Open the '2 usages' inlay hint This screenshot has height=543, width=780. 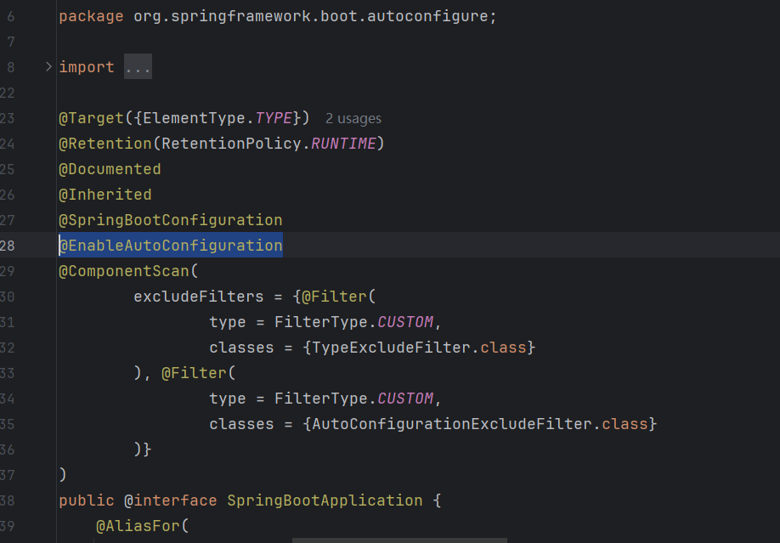pos(353,119)
